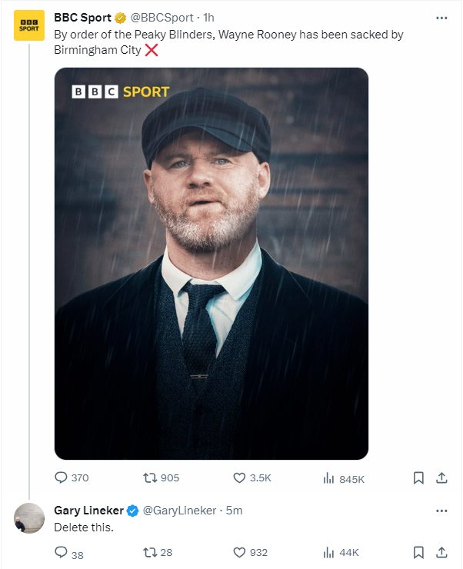463x569 pixels.
Task: Click the BBC Sport account name
Action: click(x=82, y=18)
